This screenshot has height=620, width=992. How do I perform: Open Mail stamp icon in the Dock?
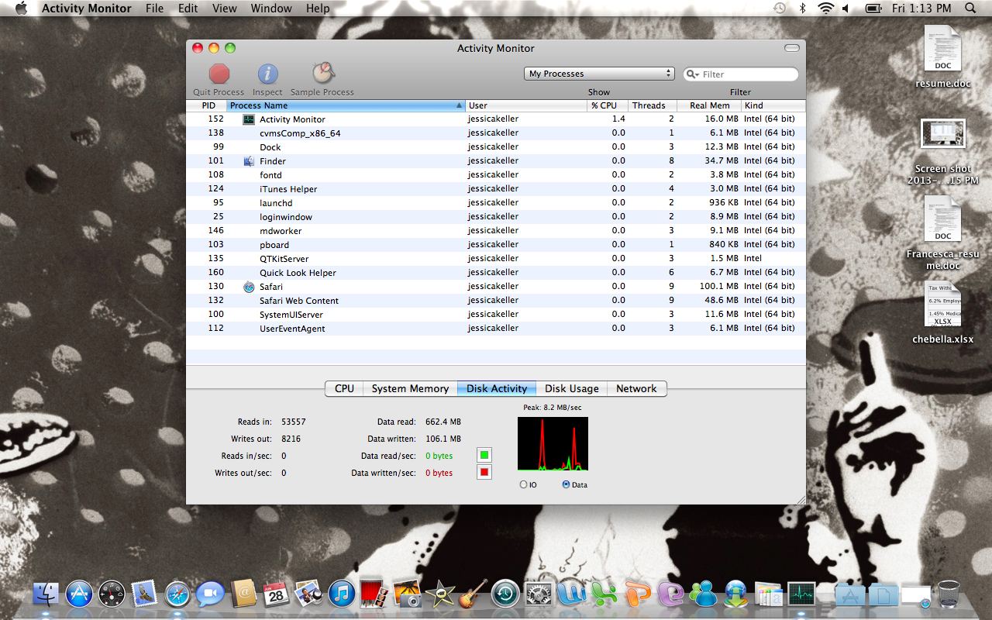(144, 594)
